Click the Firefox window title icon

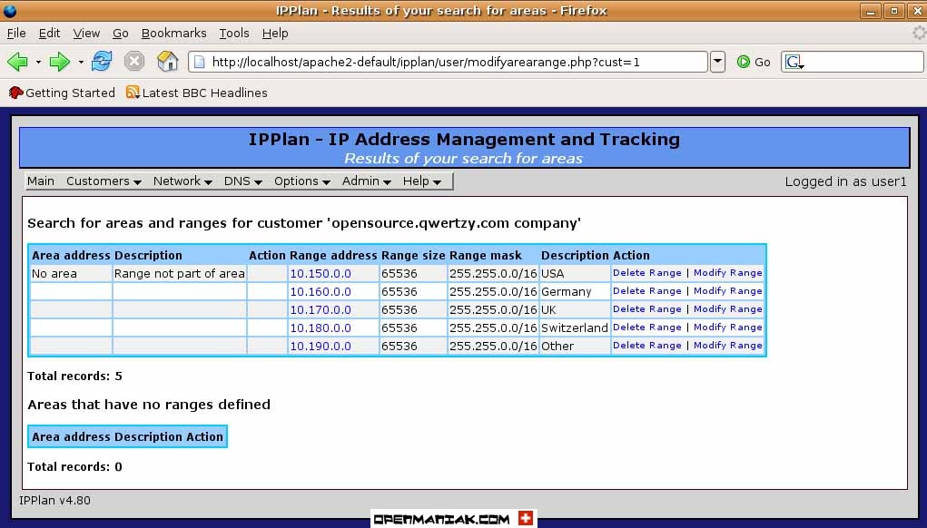(9, 10)
